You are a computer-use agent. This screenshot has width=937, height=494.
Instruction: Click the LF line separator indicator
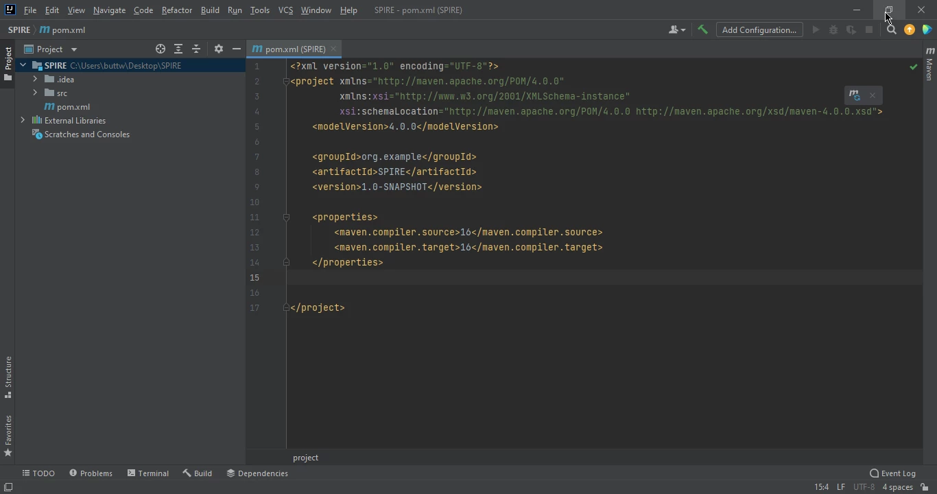[x=841, y=487]
